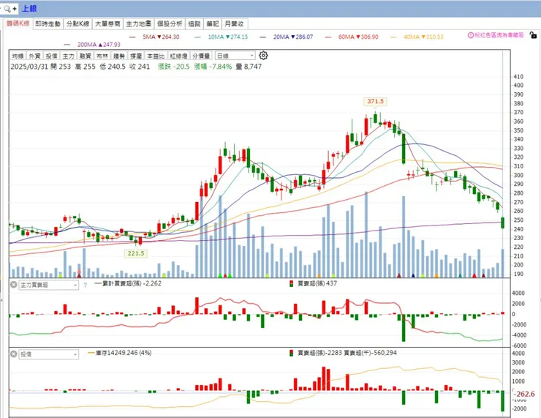Open the 主力買賣超 indicator dropdown
The width and height of the screenshot is (541, 418).
pyautogui.click(x=48, y=285)
